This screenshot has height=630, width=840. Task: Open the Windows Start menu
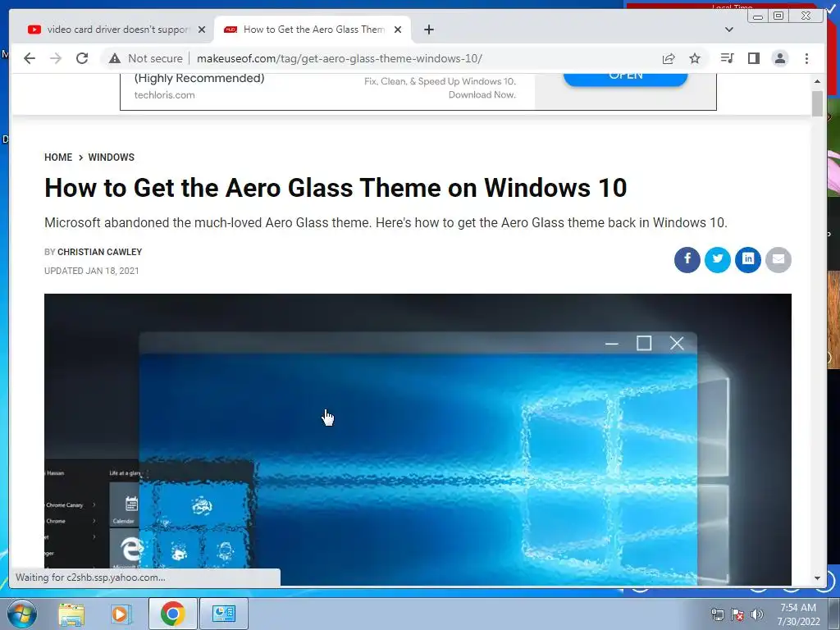pyautogui.click(x=21, y=614)
